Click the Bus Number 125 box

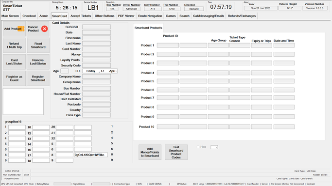pyautogui.click(x=112, y=9)
